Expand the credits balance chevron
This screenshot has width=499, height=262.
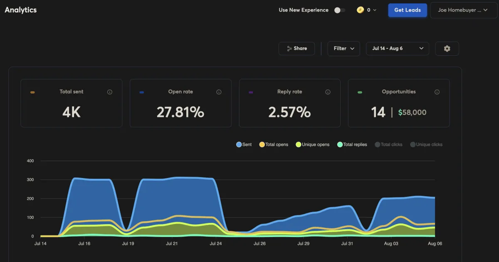point(375,10)
